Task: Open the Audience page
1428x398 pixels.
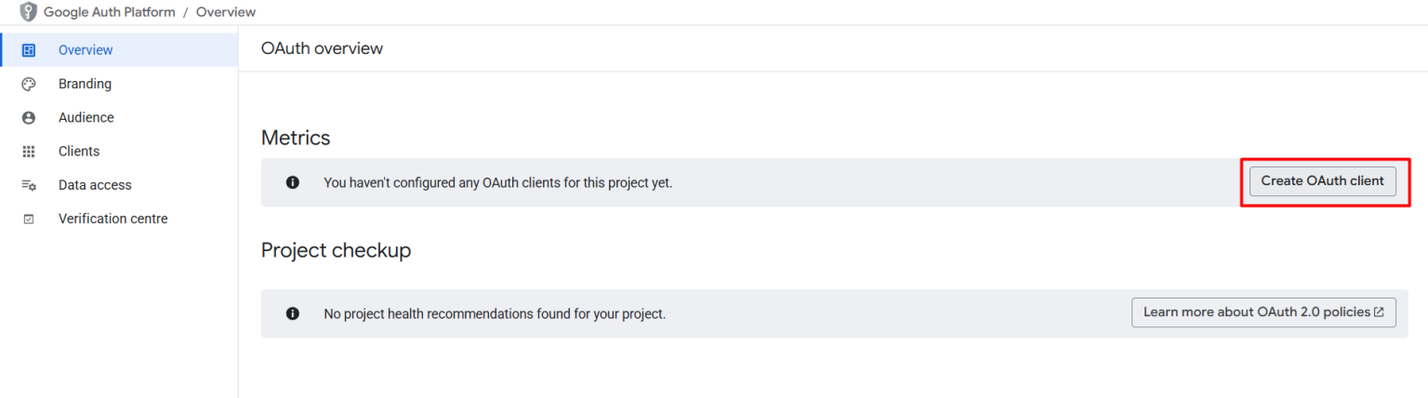Action: (x=86, y=118)
